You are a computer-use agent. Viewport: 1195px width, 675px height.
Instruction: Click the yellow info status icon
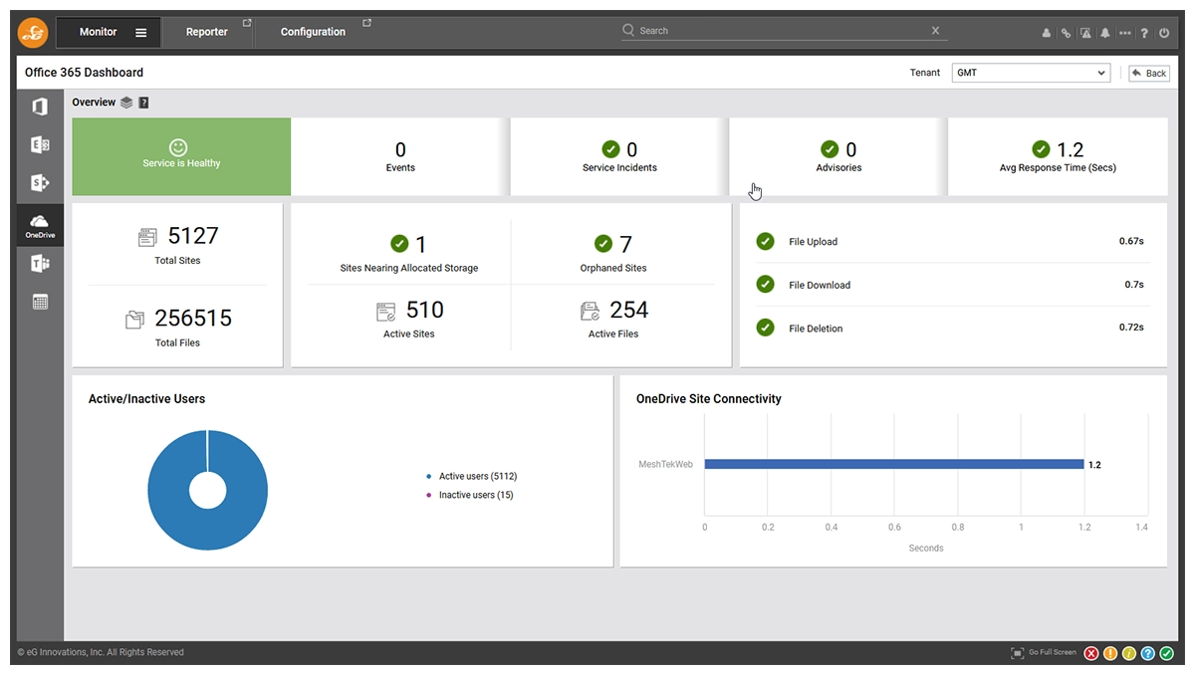(x=1129, y=653)
